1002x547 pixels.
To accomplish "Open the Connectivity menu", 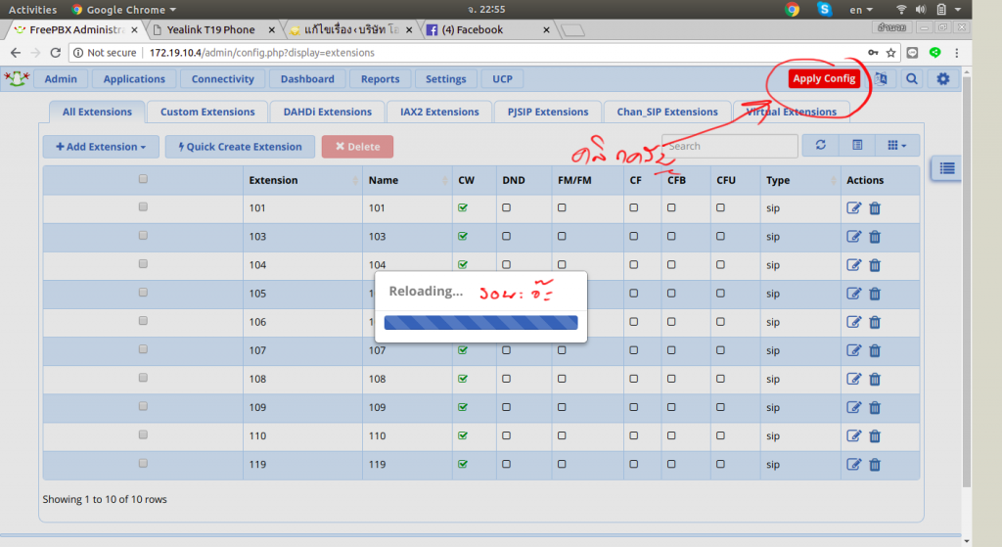I will click(222, 78).
